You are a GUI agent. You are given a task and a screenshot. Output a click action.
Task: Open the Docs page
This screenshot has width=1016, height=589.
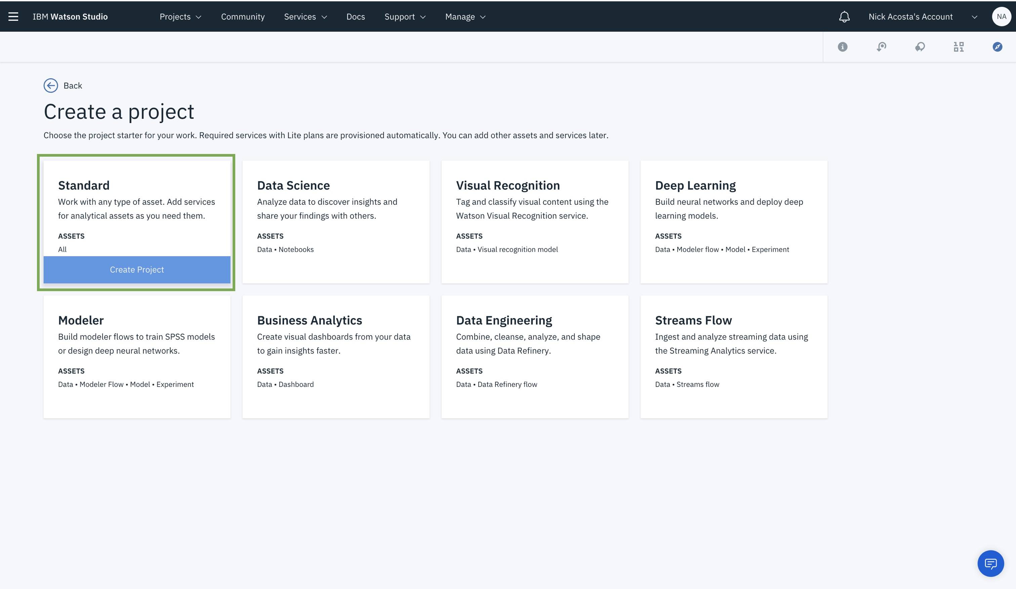(x=356, y=16)
